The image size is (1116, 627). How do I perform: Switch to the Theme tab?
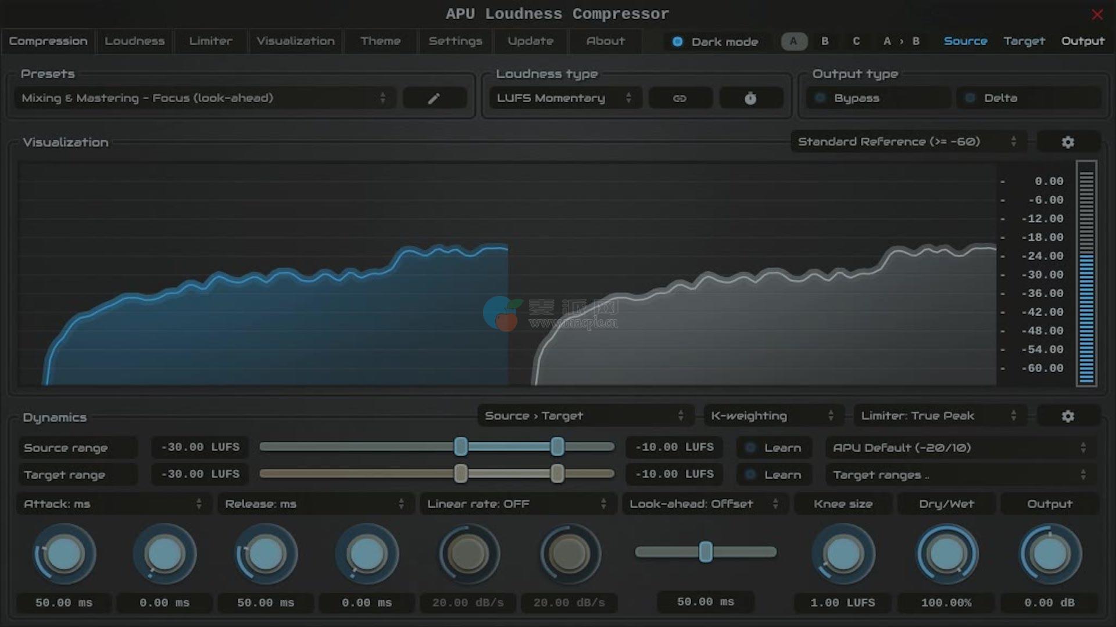tap(381, 41)
